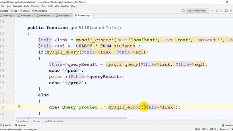Switch to the action.php tab

pyautogui.click(x=64, y=15)
